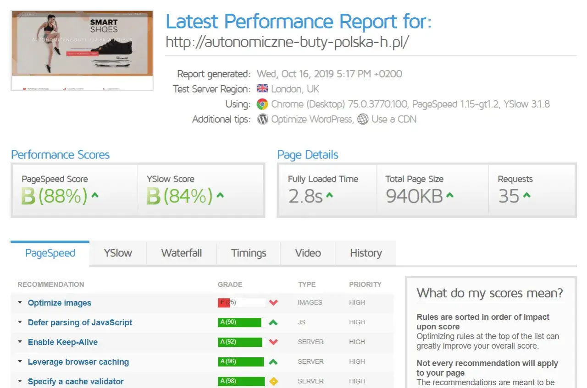Click the Smart Shoes site thumbnail
The width and height of the screenshot is (587, 388).
click(x=82, y=50)
